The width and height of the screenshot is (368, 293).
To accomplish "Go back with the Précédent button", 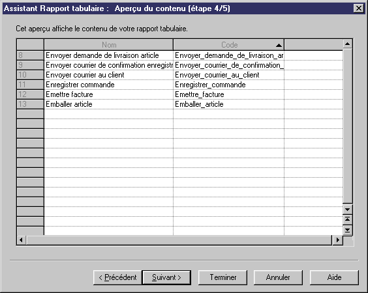I will click(117, 277).
